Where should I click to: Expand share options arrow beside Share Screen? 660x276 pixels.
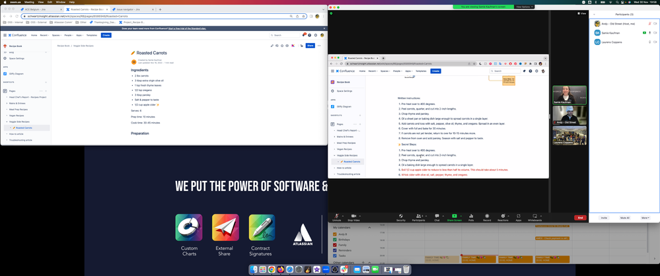tap(460, 215)
